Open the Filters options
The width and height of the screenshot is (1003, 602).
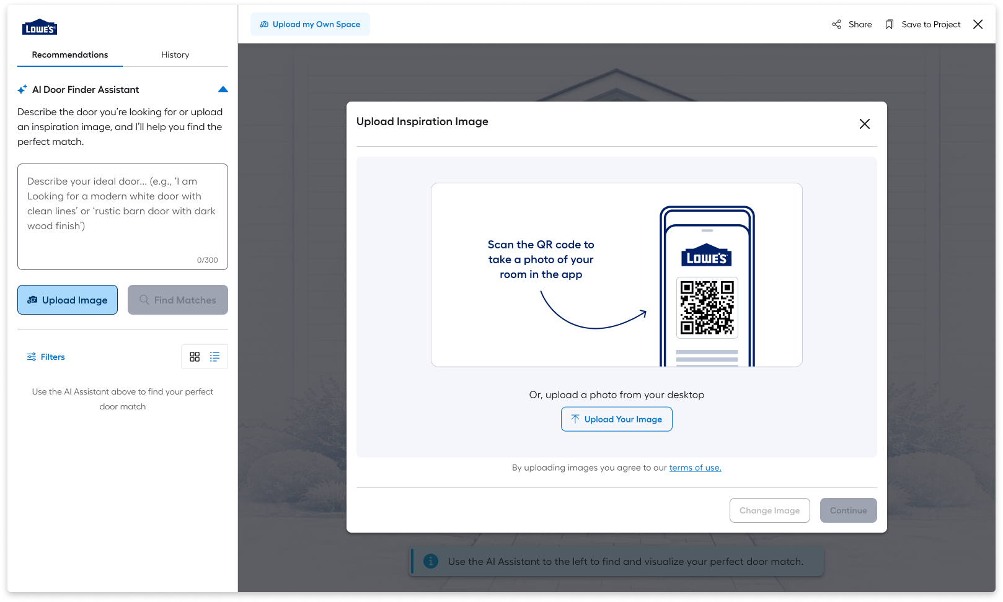(46, 357)
